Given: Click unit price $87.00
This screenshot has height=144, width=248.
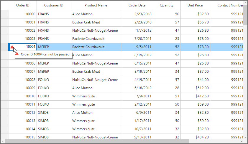Looking at the screenshot, I should 203,72.
